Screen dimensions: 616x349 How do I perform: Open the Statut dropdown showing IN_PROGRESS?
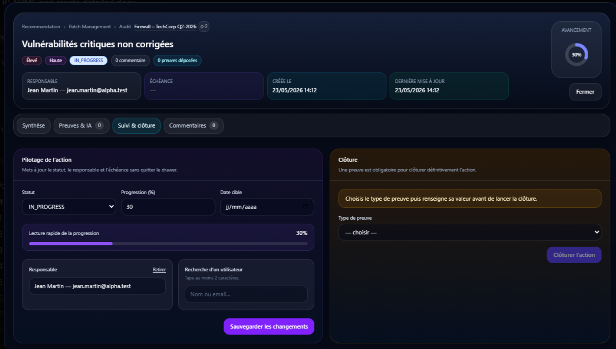coord(69,207)
